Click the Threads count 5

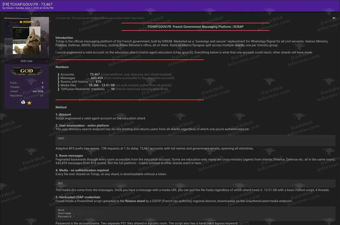(42, 87)
